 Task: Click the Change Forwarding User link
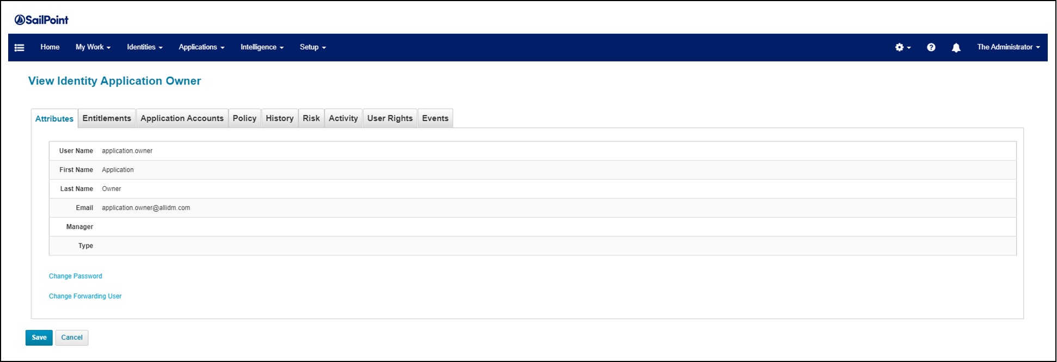coord(85,296)
